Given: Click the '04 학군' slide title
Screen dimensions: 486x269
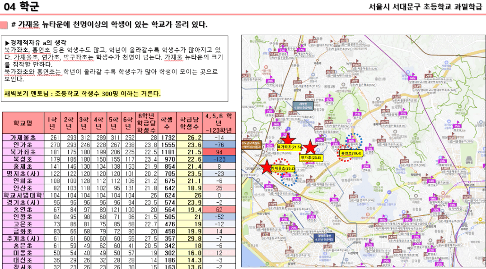Looking at the screenshot, I should [21, 6].
